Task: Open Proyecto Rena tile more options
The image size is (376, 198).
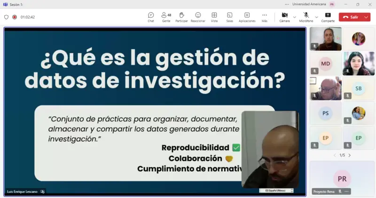Action: click(347, 191)
